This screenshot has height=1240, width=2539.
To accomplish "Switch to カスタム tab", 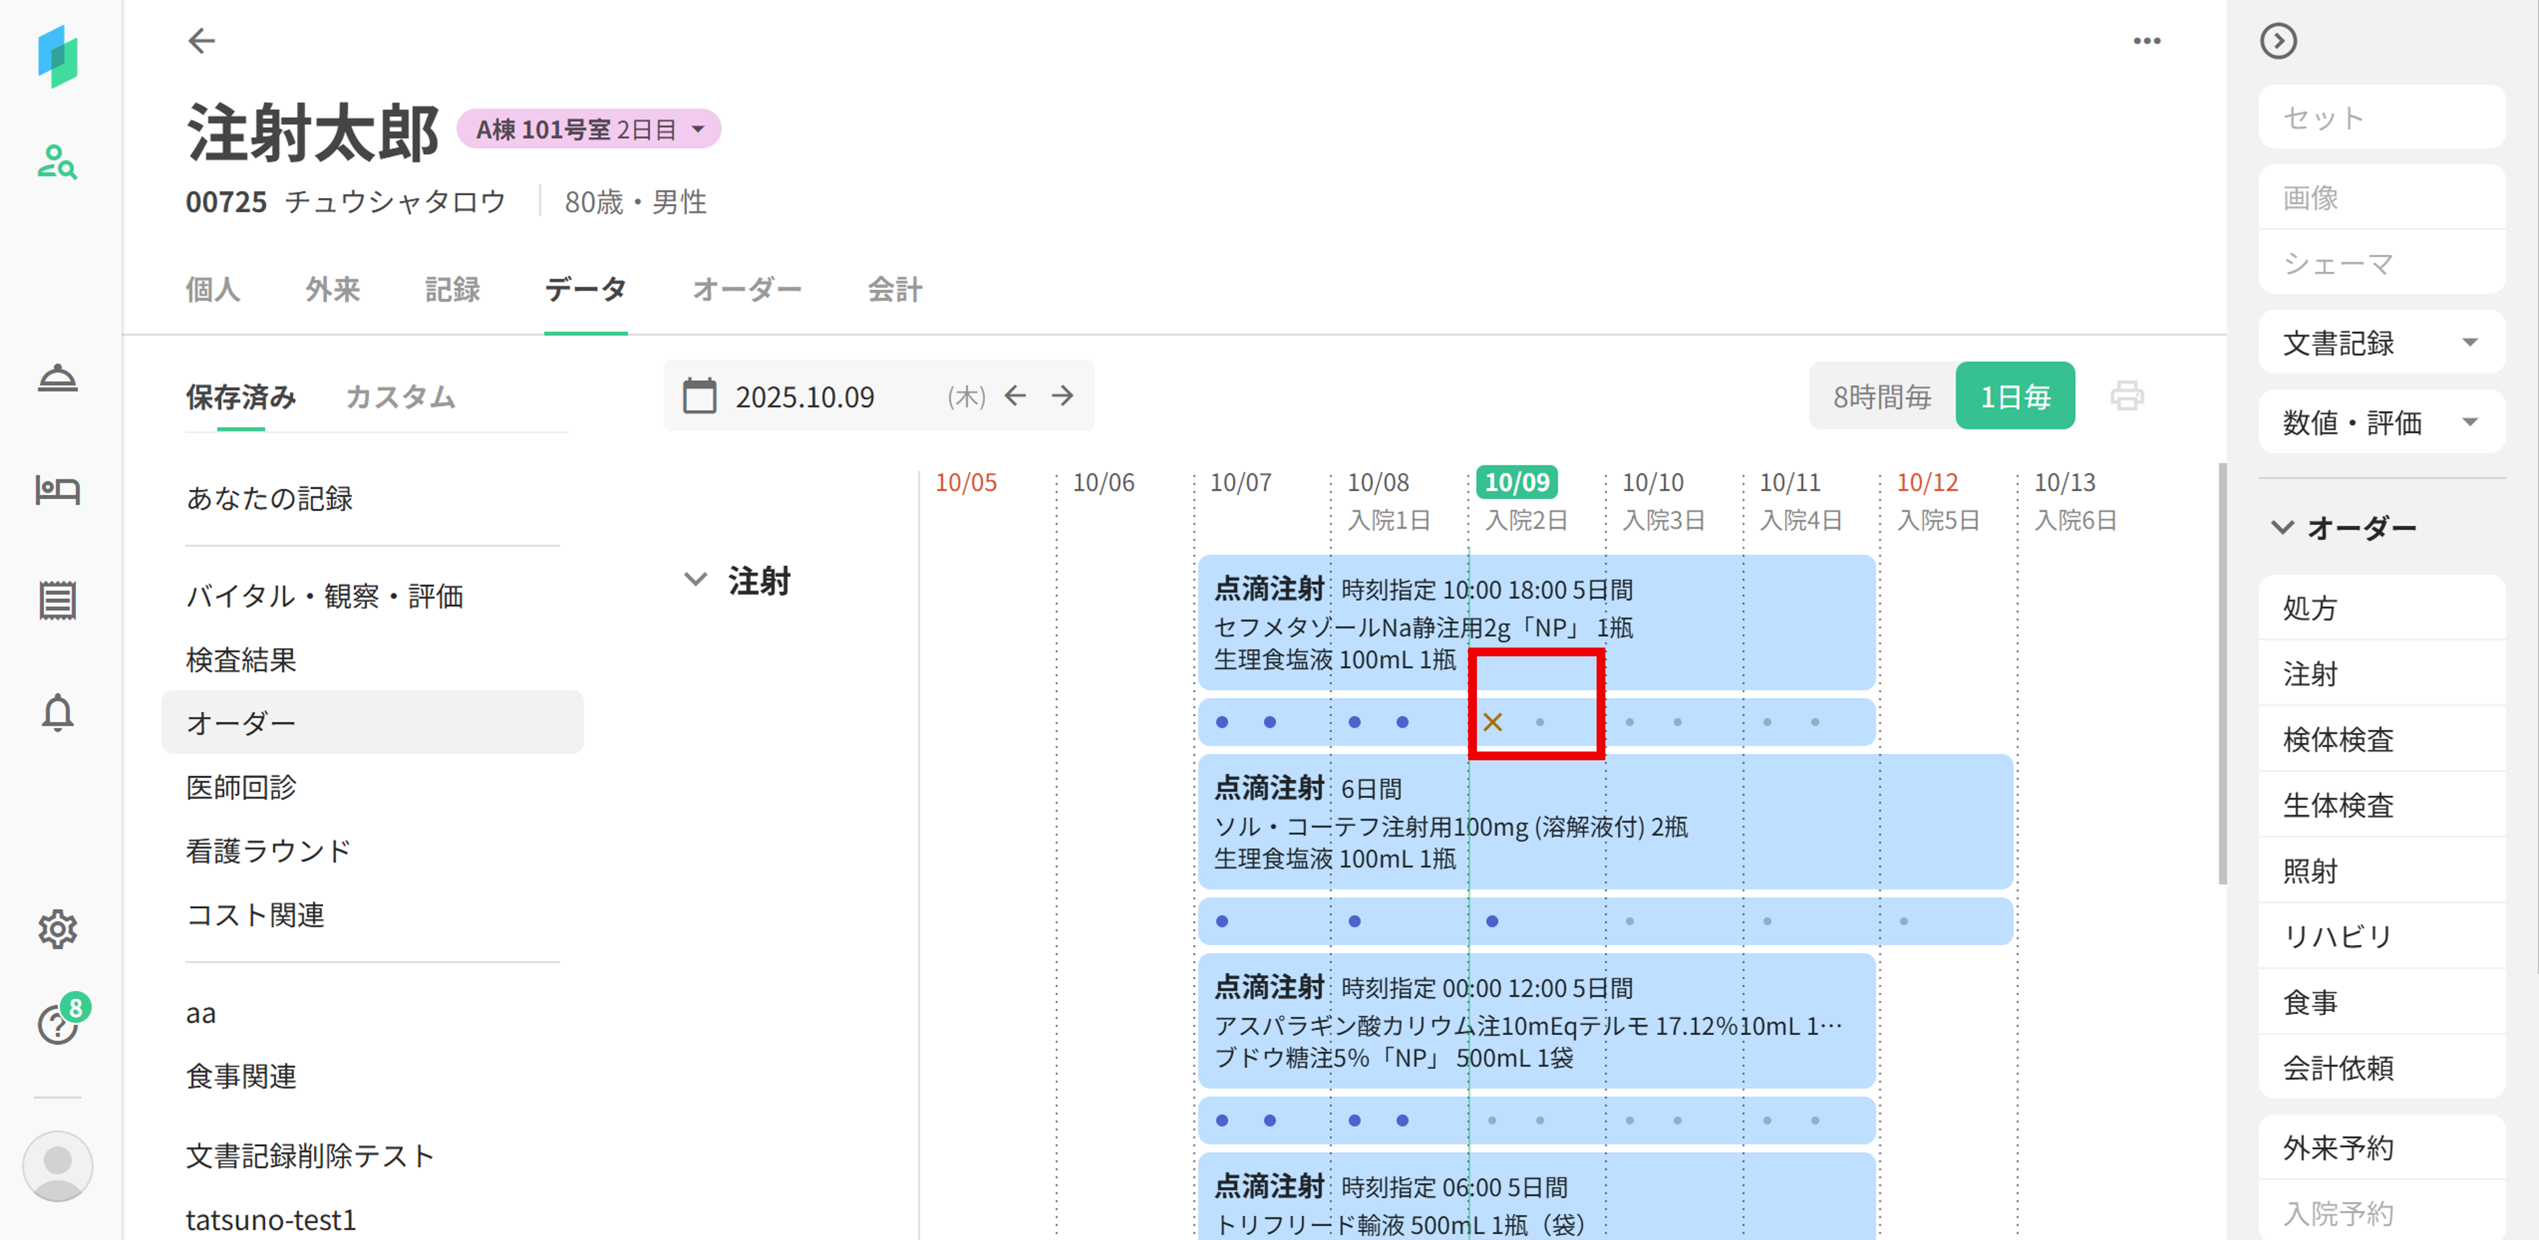I will click(x=400, y=396).
